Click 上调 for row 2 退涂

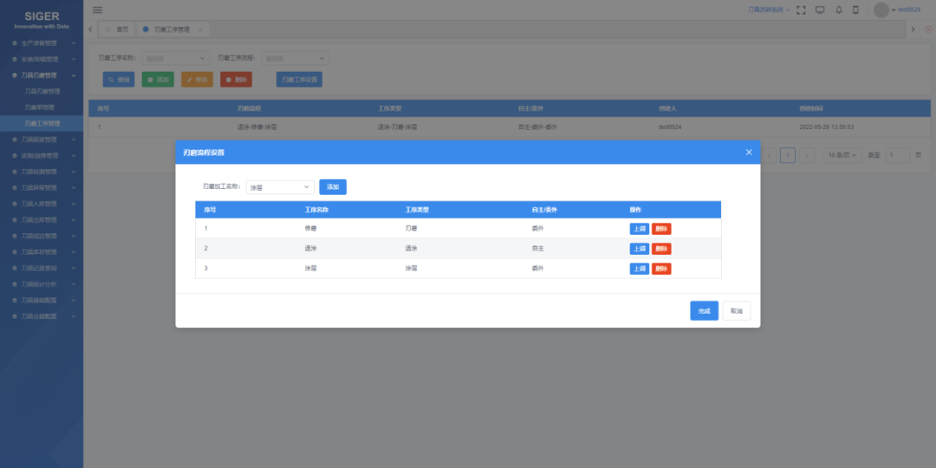pos(639,249)
